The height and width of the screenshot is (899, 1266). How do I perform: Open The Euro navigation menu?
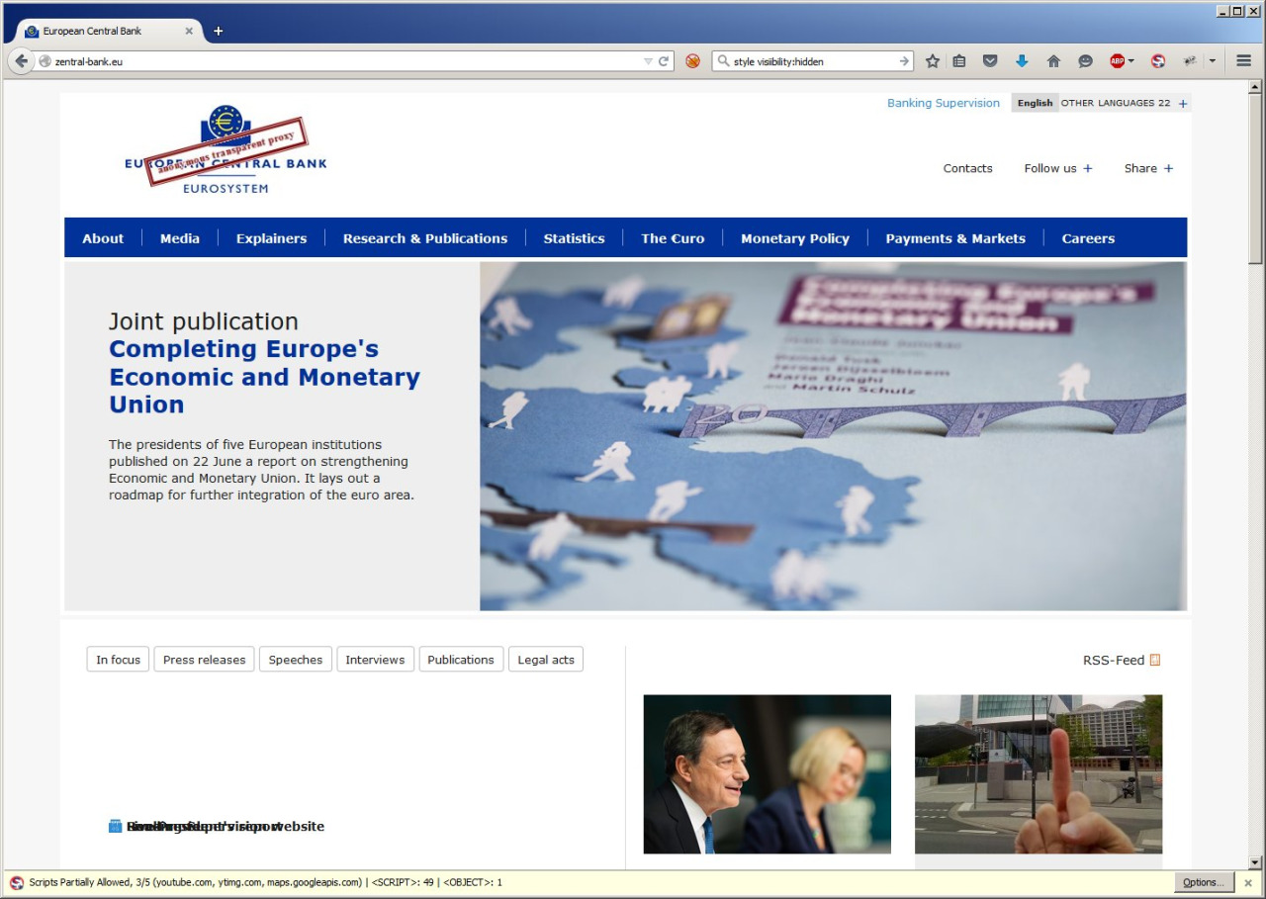(673, 238)
